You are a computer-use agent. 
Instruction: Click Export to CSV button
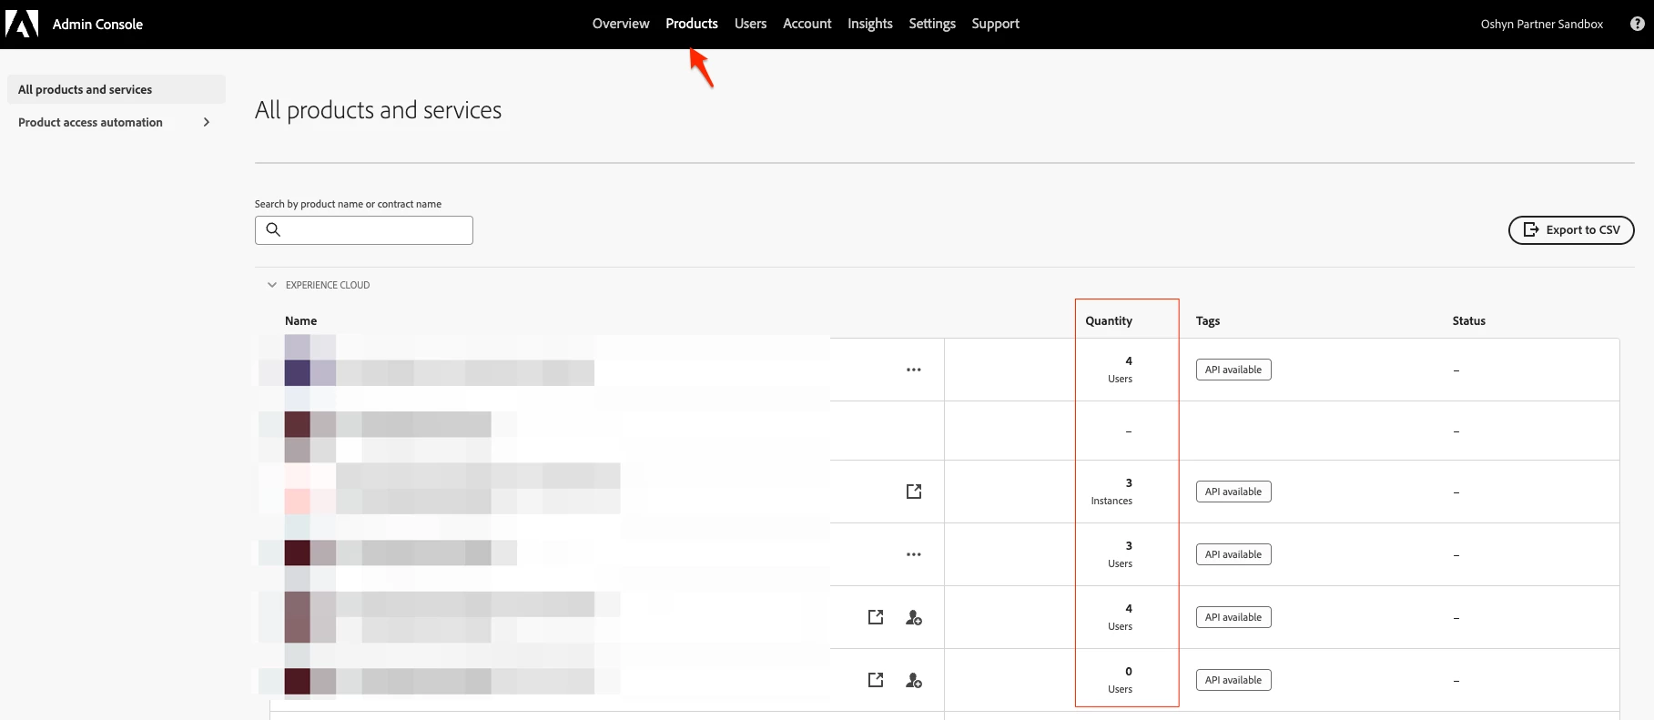pyautogui.click(x=1571, y=230)
